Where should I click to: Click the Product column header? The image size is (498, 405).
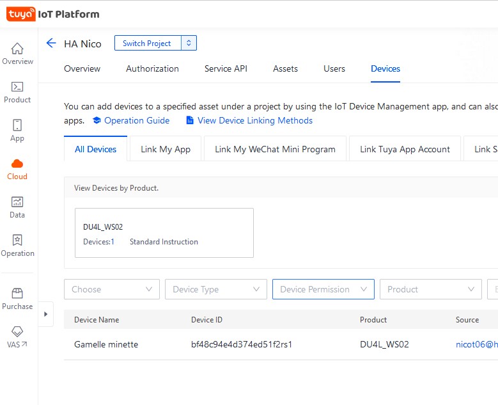[x=373, y=319]
